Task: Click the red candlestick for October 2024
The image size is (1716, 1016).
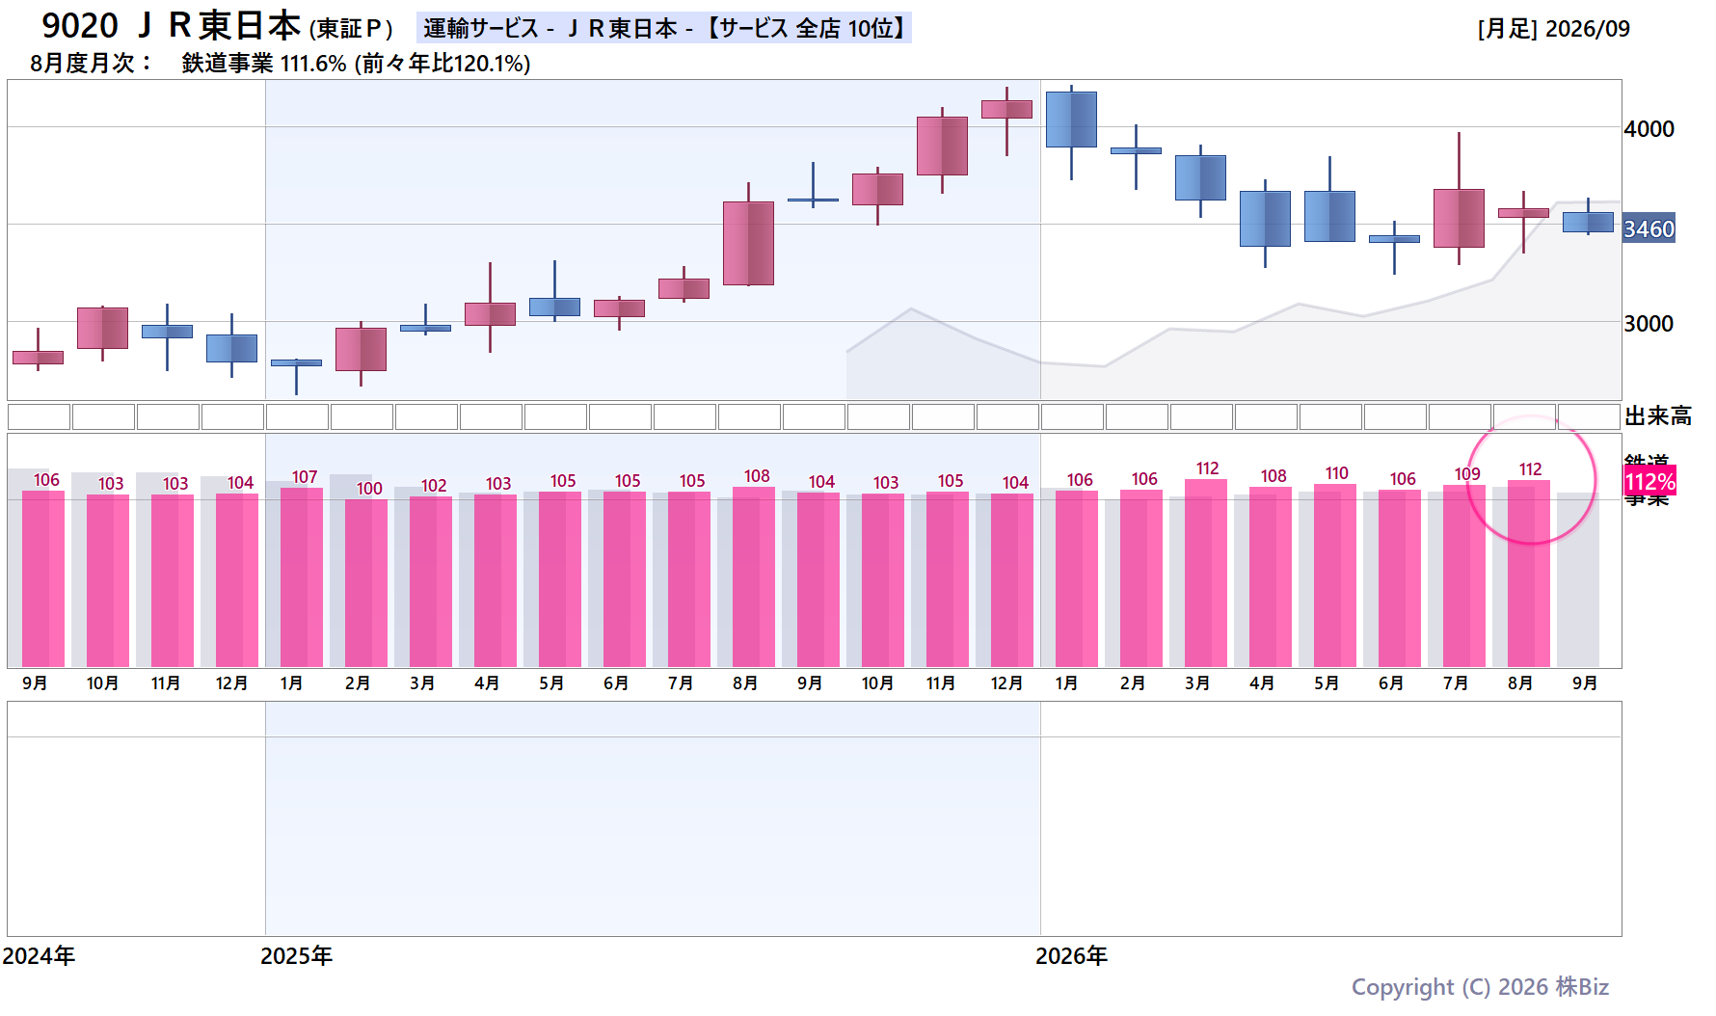Action: pyautogui.click(x=102, y=329)
